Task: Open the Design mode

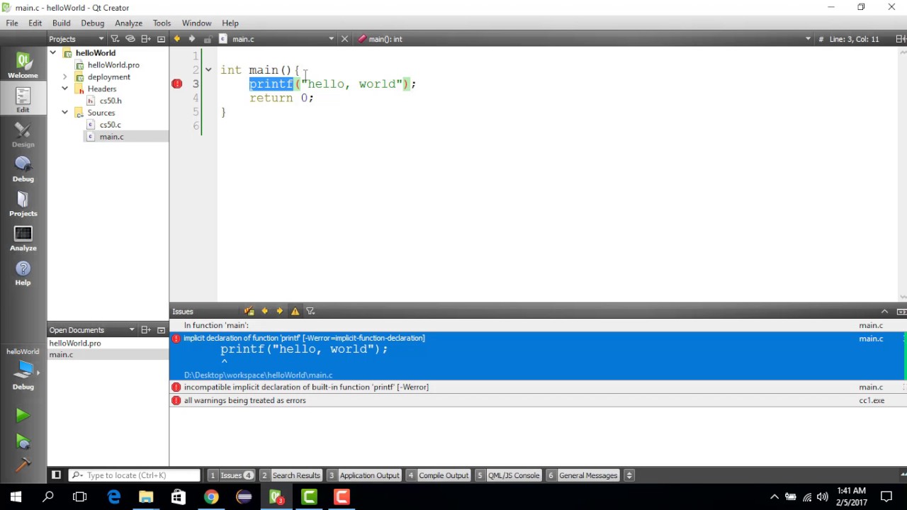Action: 23,134
